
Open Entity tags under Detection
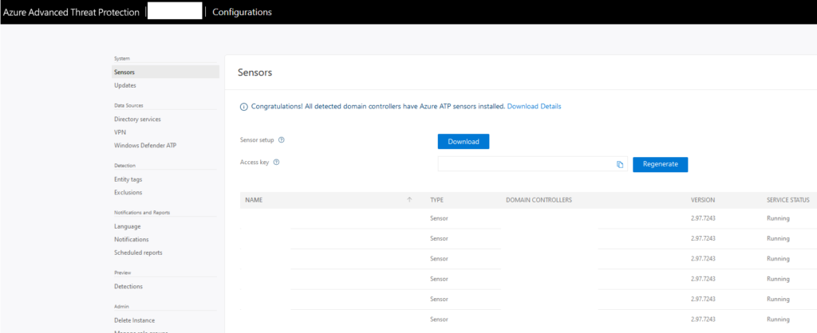pos(128,179)
